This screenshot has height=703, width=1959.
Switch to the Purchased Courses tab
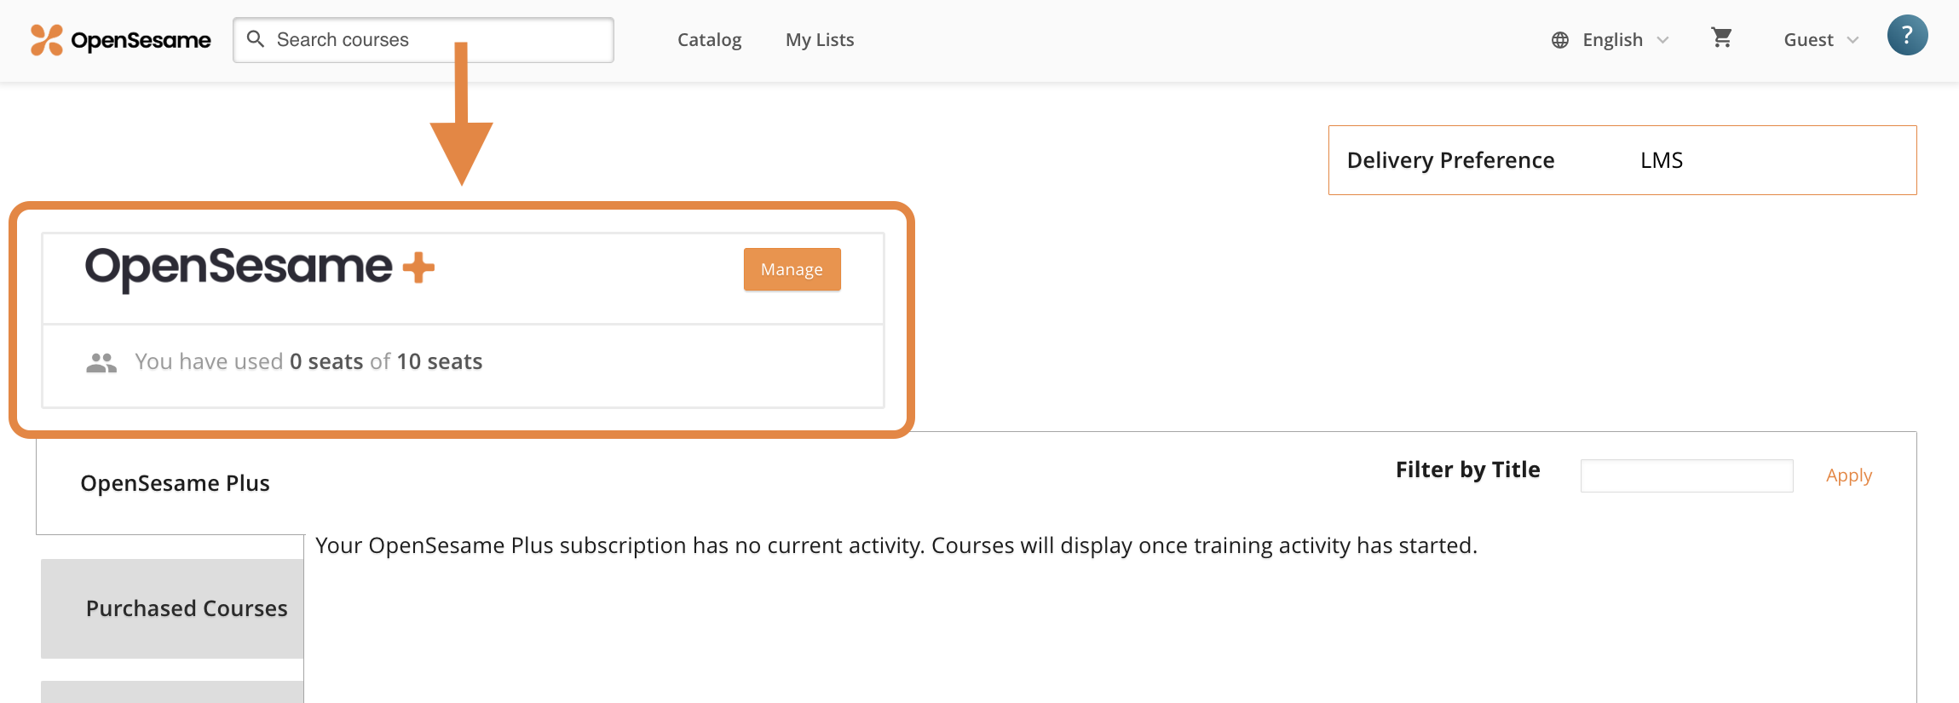click(186, 608)
